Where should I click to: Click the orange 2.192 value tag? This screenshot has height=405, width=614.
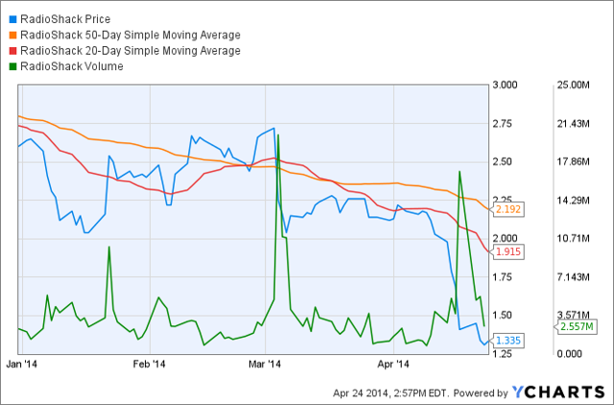[508, 209]
